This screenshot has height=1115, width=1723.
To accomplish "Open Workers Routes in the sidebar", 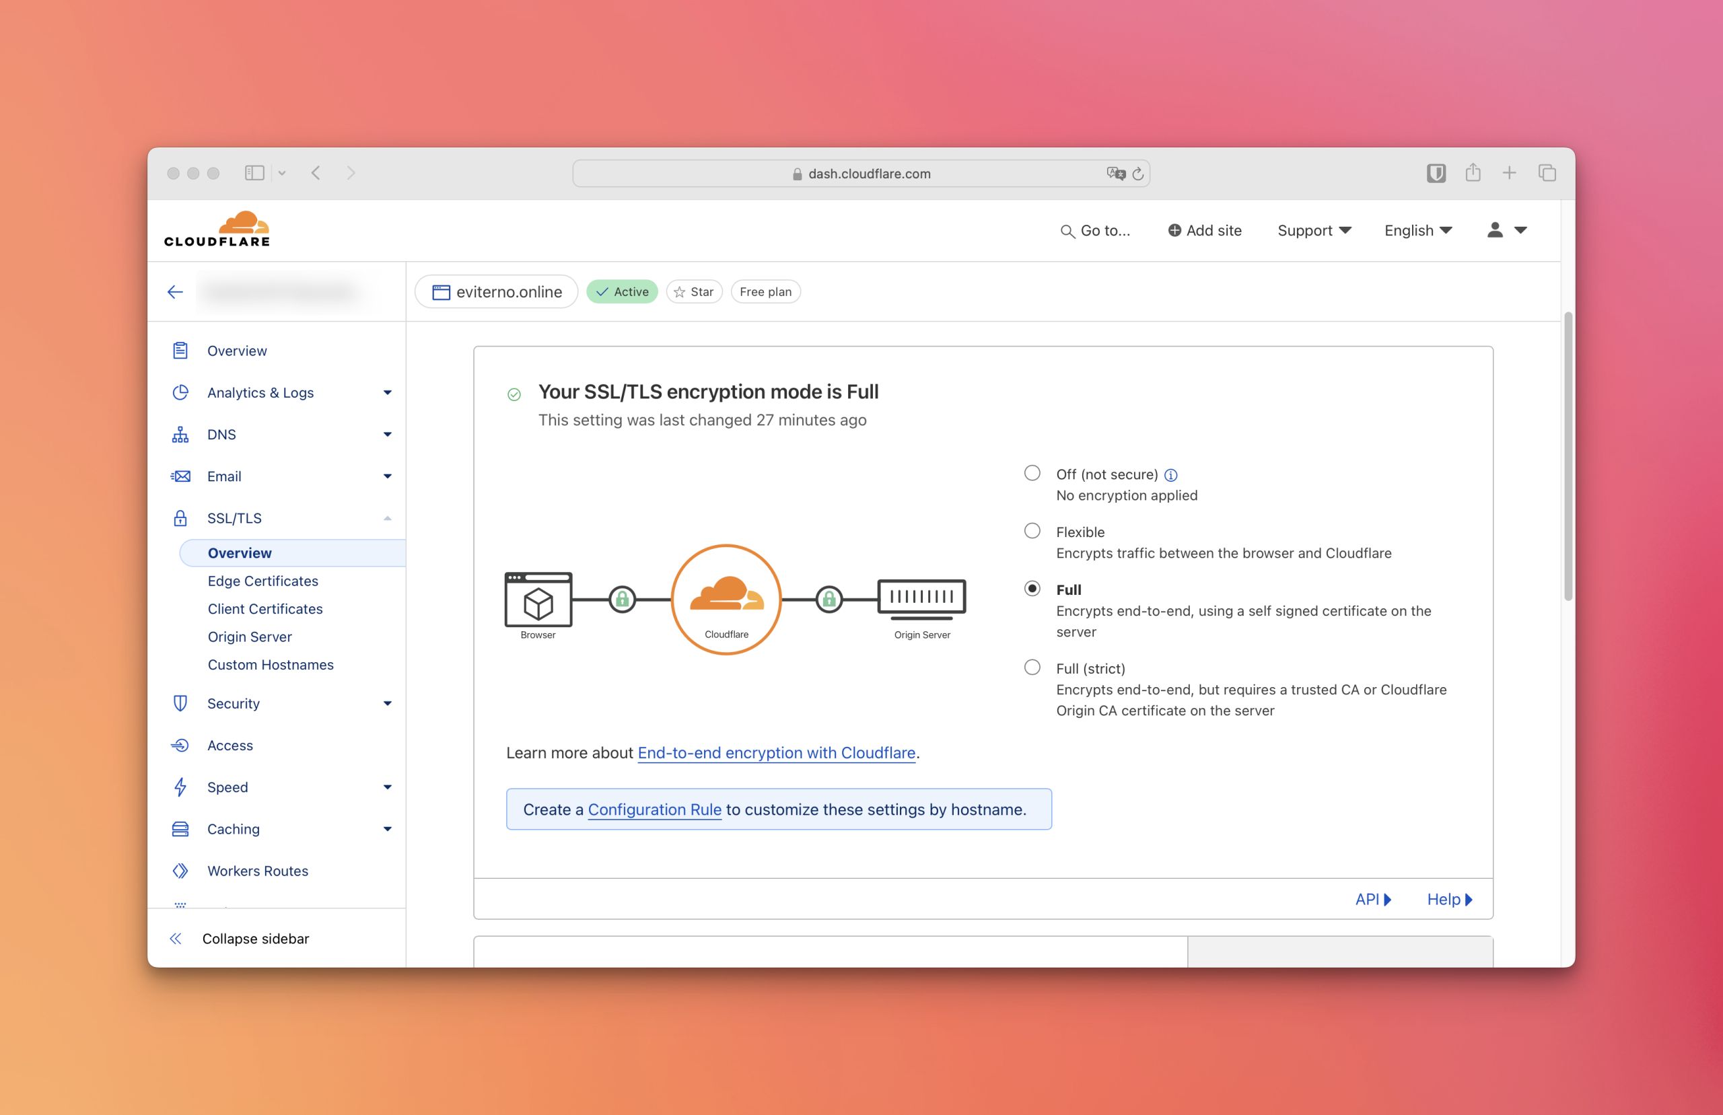I will click(258, 871).
